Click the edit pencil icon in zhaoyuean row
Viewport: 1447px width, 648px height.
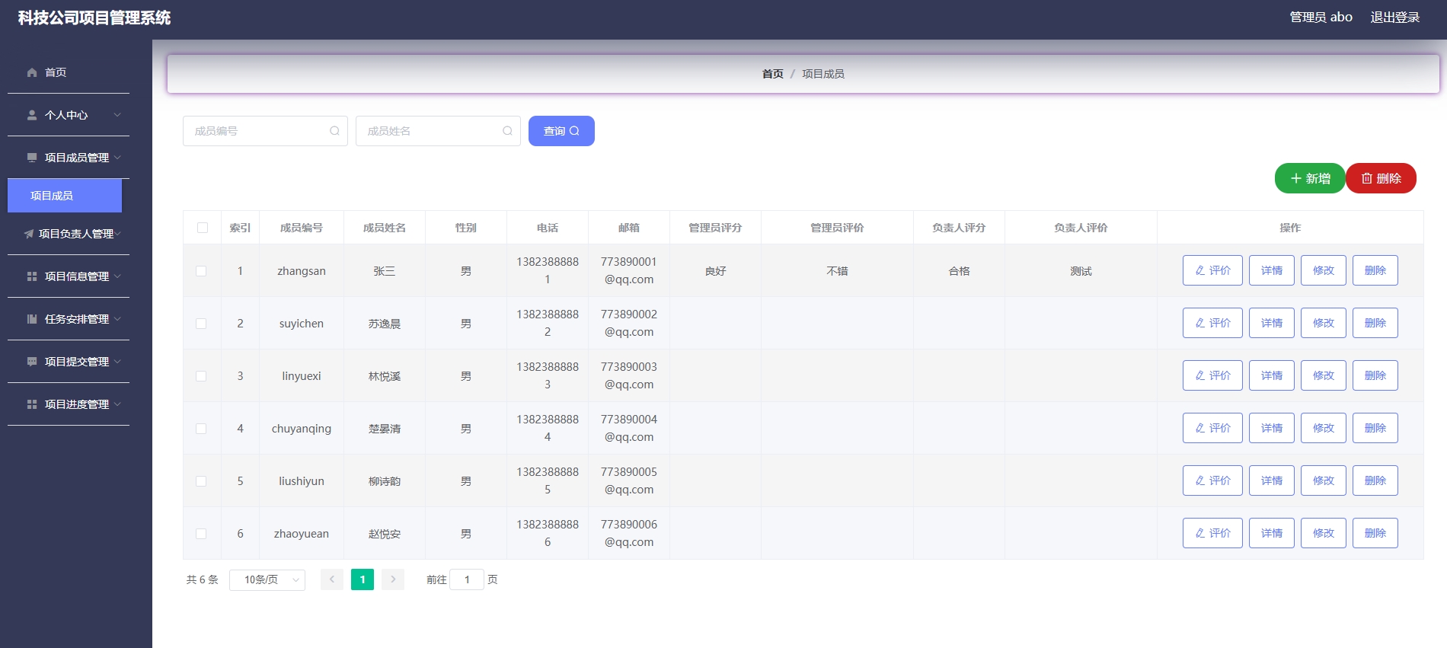[1200, 533]
